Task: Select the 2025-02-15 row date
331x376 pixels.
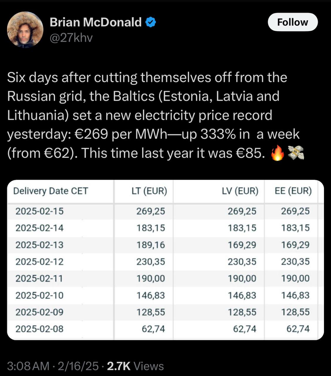Action: (x=39, y=211)
